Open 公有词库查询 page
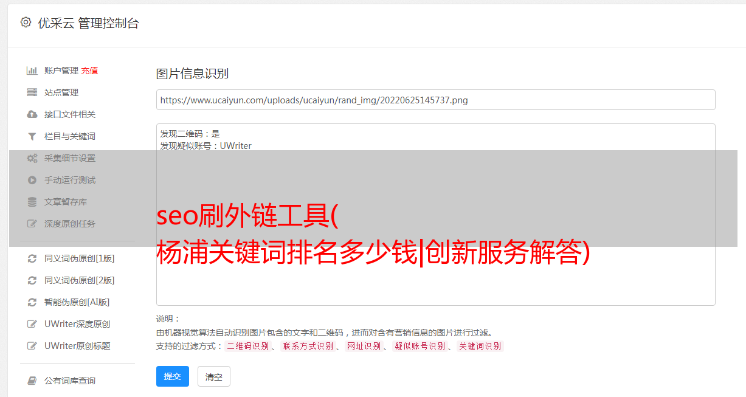This screenshot has height=397, width=746. (x=70, y=381)
